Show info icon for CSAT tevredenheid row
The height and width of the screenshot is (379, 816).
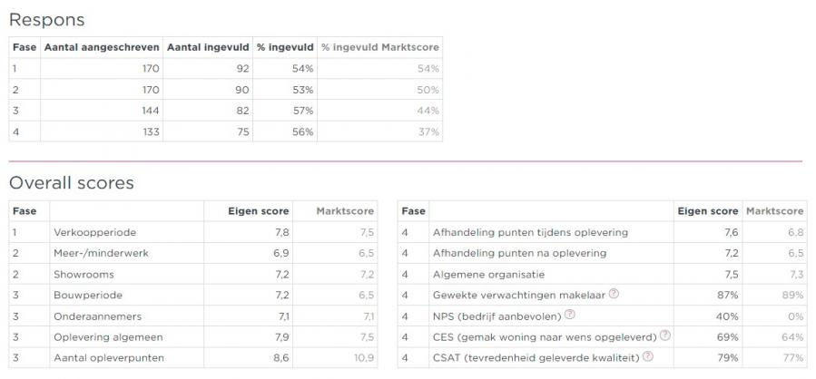pos(648,356)
